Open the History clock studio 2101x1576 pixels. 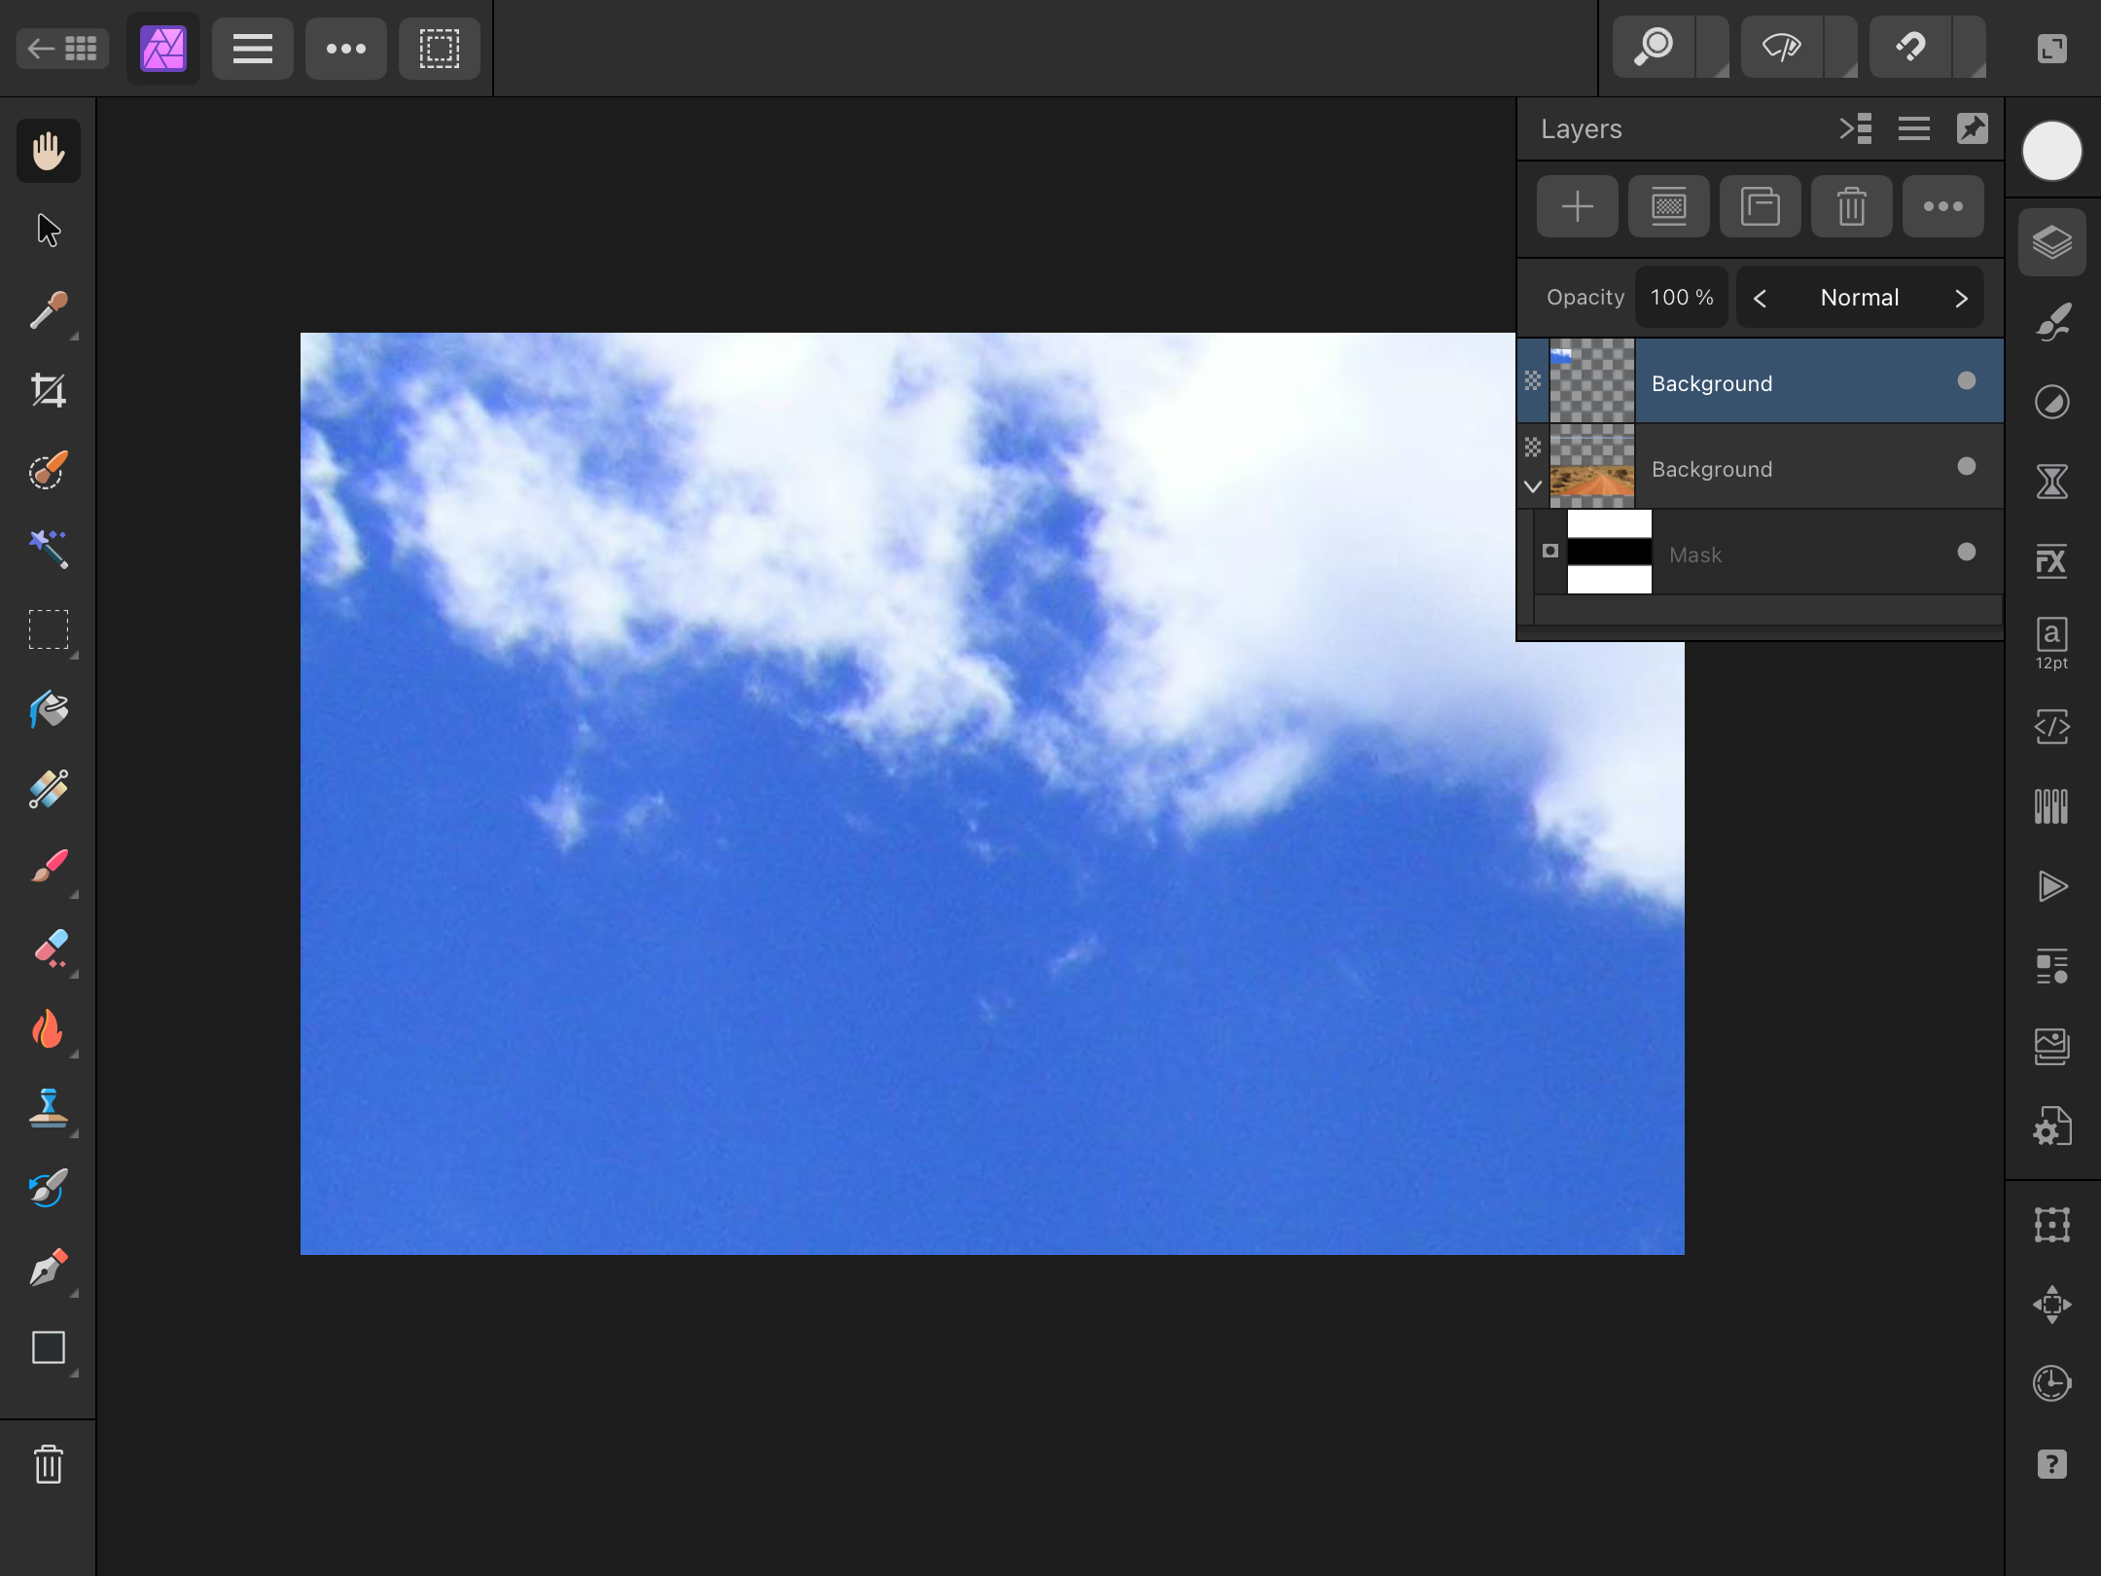pos(2052,1383)
